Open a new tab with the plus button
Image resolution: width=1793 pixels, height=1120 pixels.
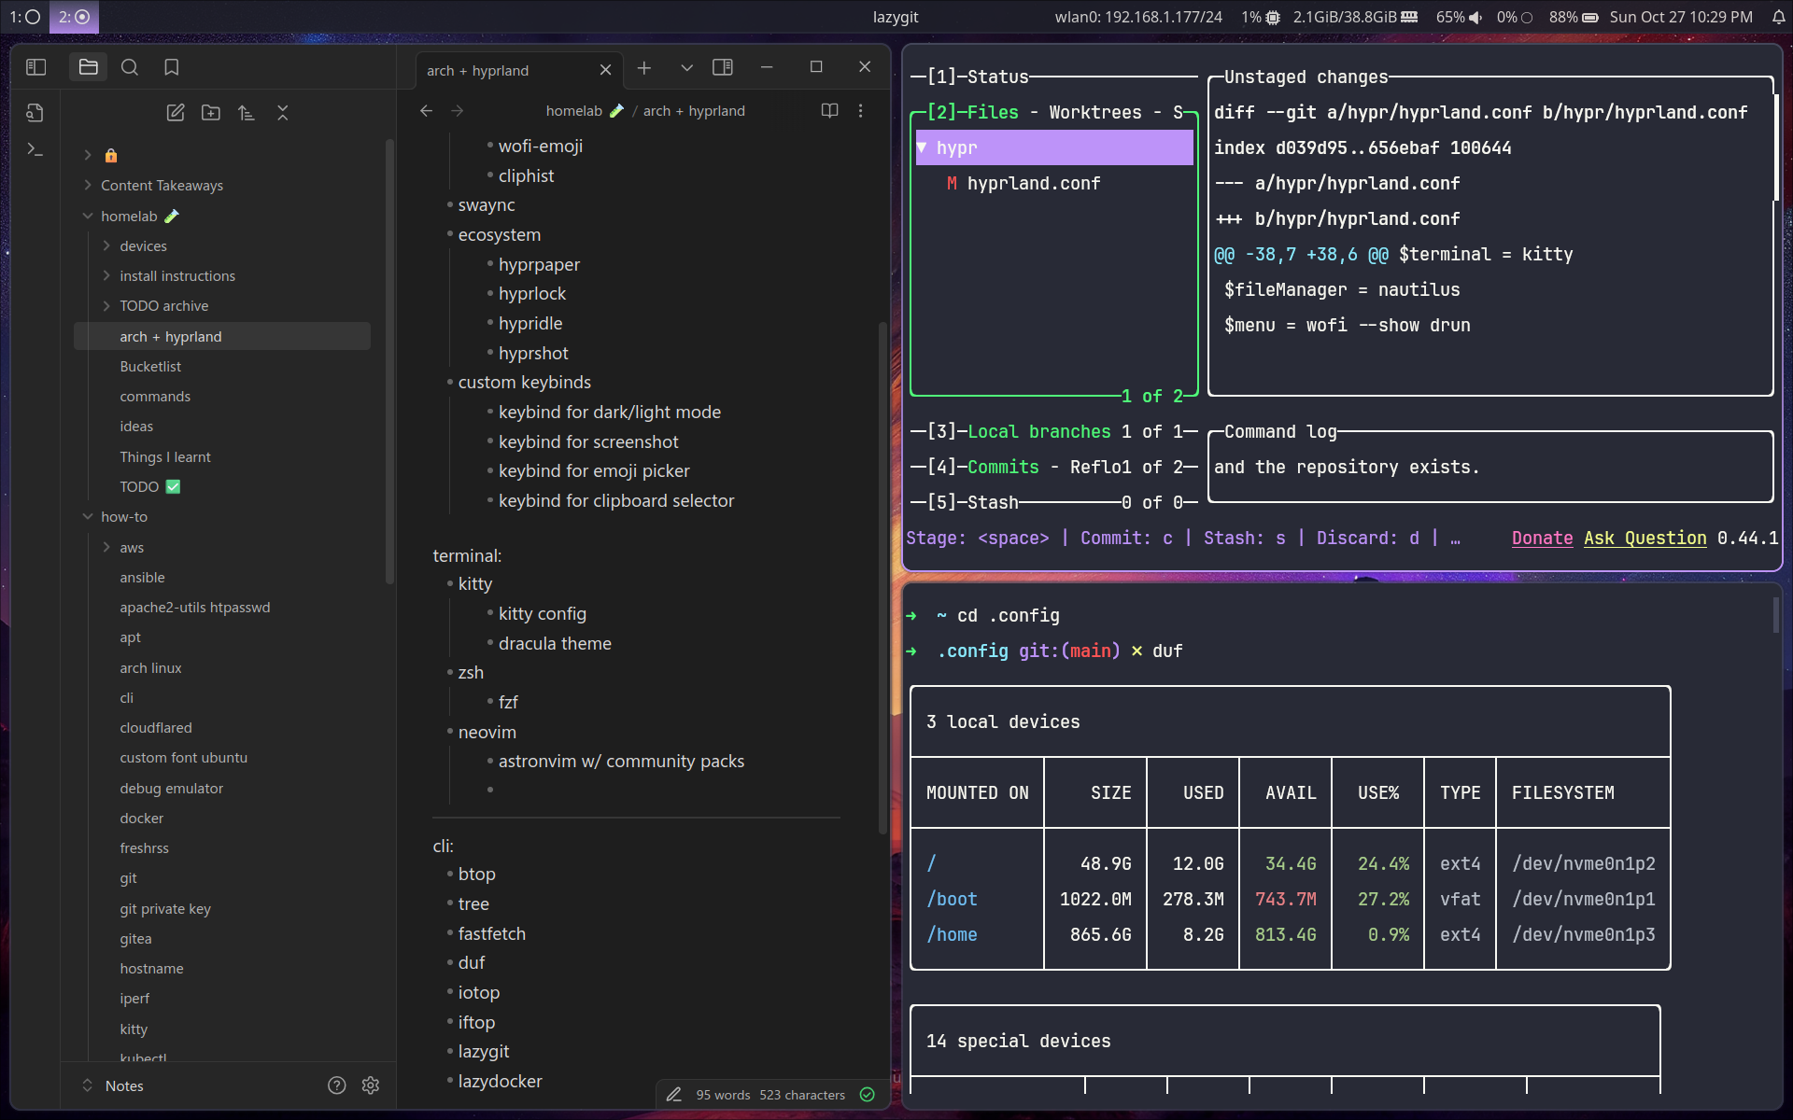[644, 67]
